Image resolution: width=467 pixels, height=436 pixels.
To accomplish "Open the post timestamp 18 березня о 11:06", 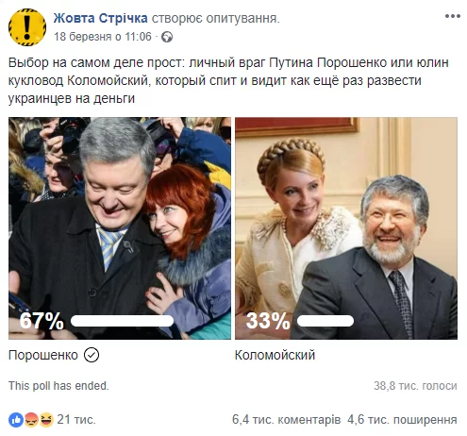I will [x=103, y=37].
